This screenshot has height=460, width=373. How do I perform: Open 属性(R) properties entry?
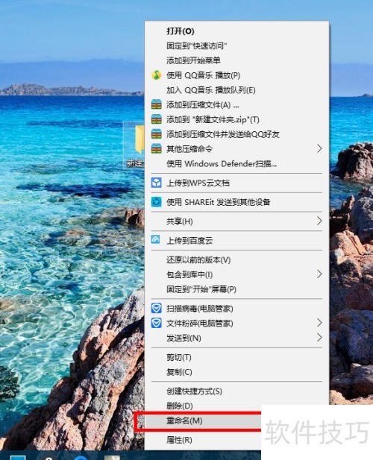point(203,440)
